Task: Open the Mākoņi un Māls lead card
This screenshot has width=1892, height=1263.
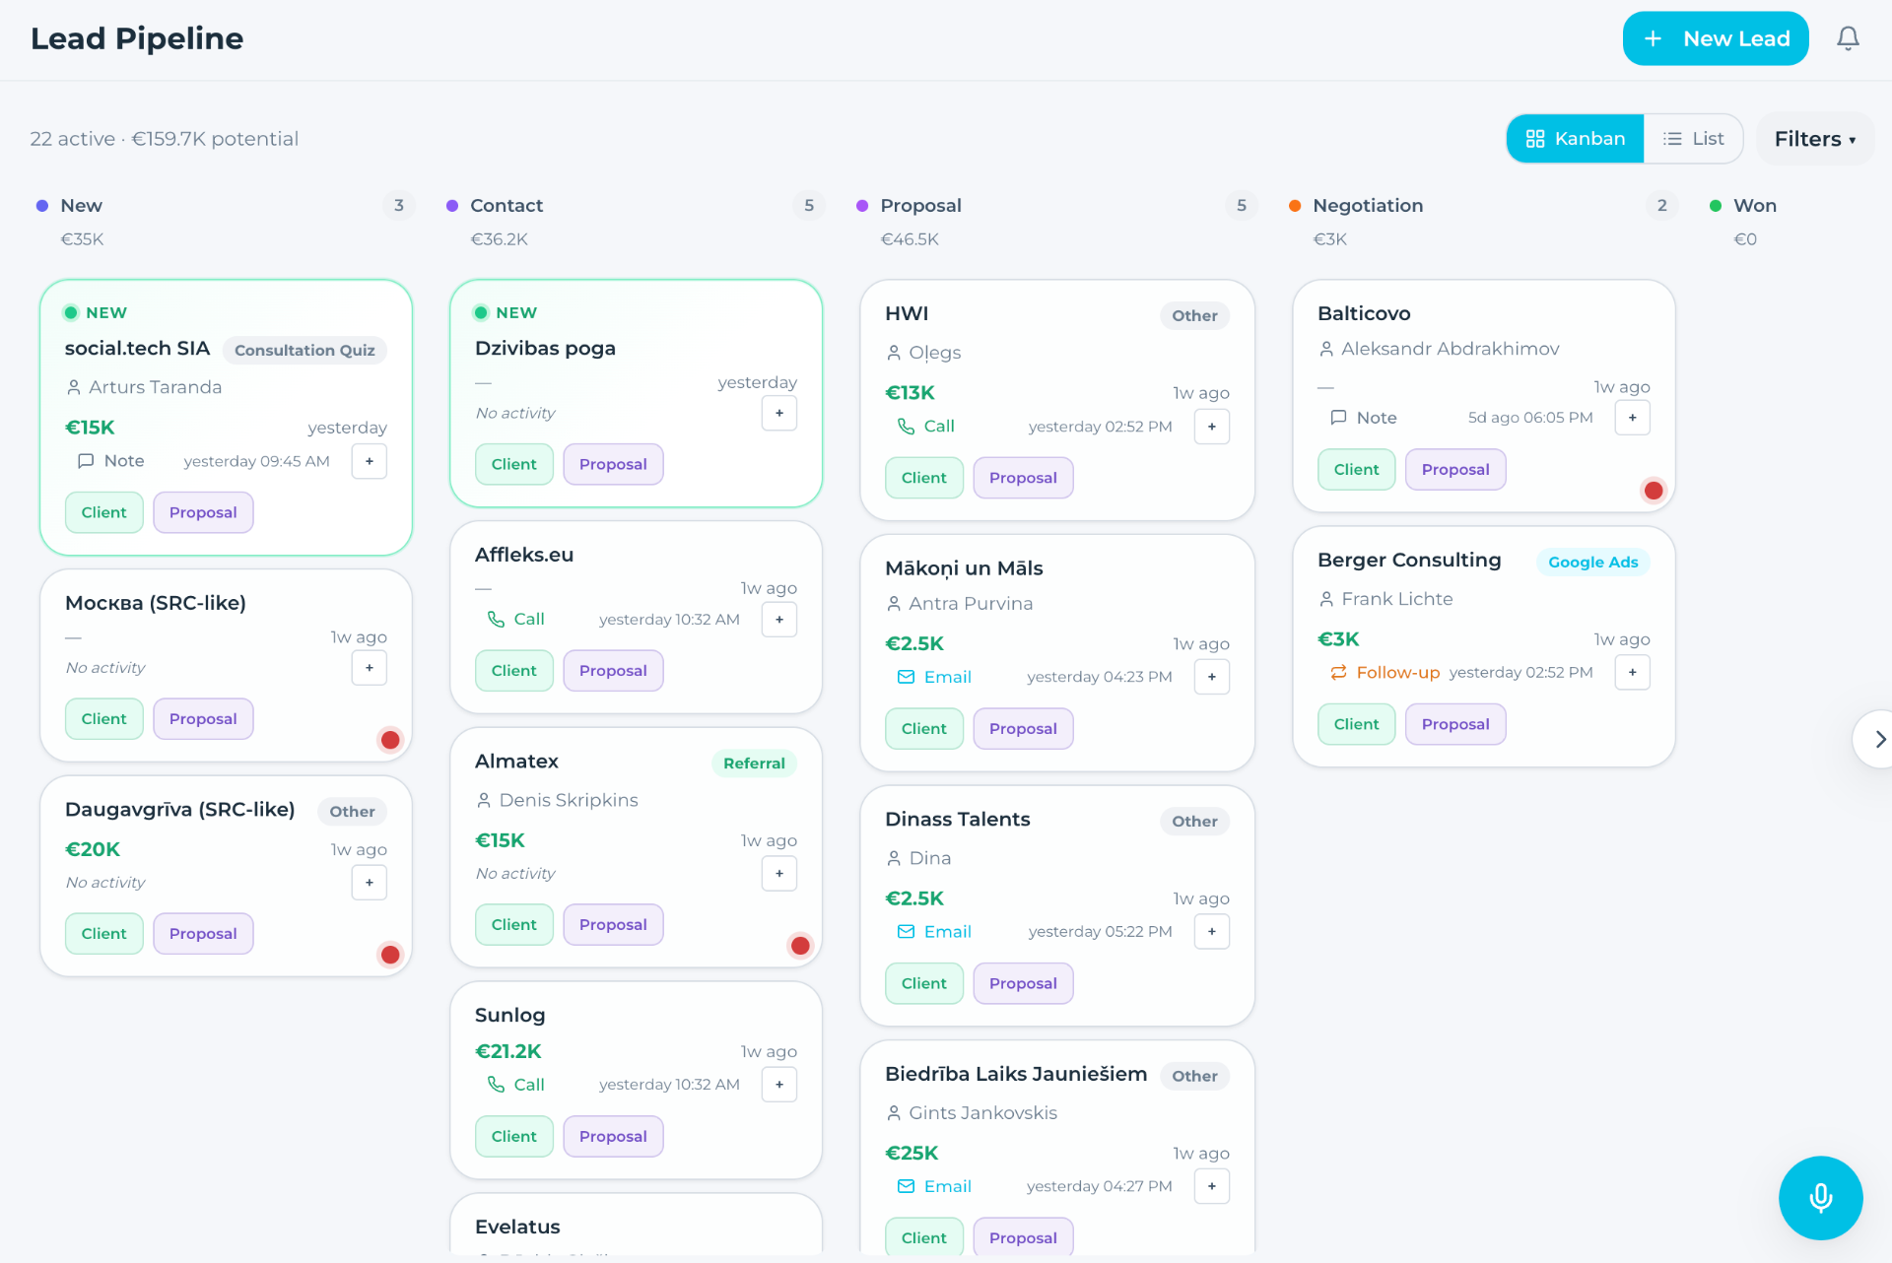Action: click(1057, 652)
